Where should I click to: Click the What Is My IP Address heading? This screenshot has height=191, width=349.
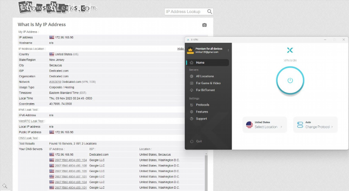[41, 25]
